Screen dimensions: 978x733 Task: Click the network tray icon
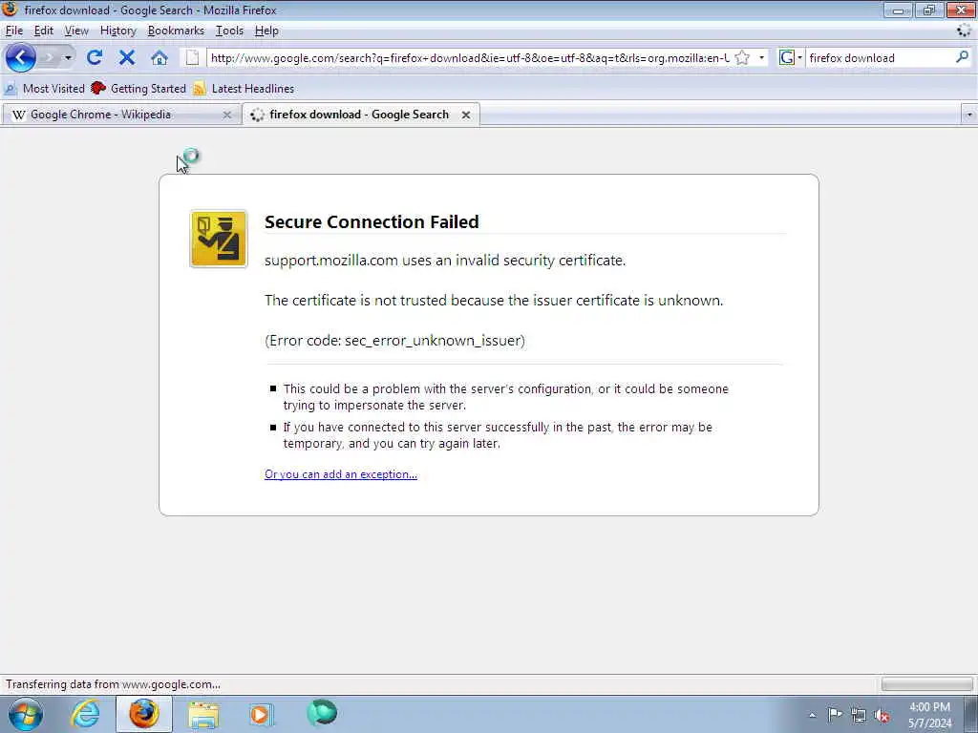859,716
